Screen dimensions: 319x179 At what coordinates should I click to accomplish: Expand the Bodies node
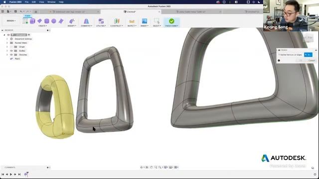7,51
